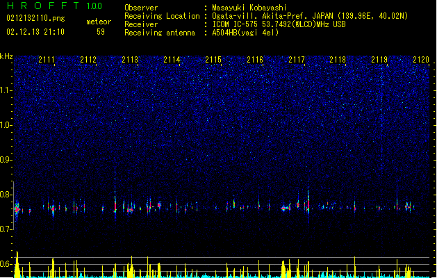This screenshot has height=278, width=437.
Task: Click the 'Observer' field label
Action: pyautogui.click(x=141, y=8)
